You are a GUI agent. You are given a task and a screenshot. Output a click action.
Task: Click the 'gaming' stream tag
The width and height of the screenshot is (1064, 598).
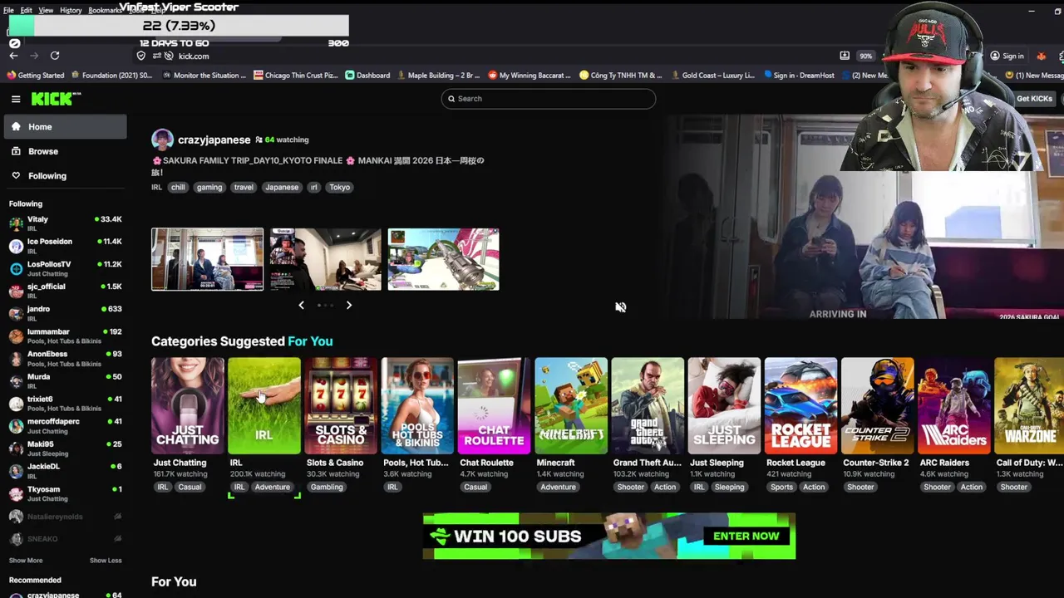(x=209, y=188)
